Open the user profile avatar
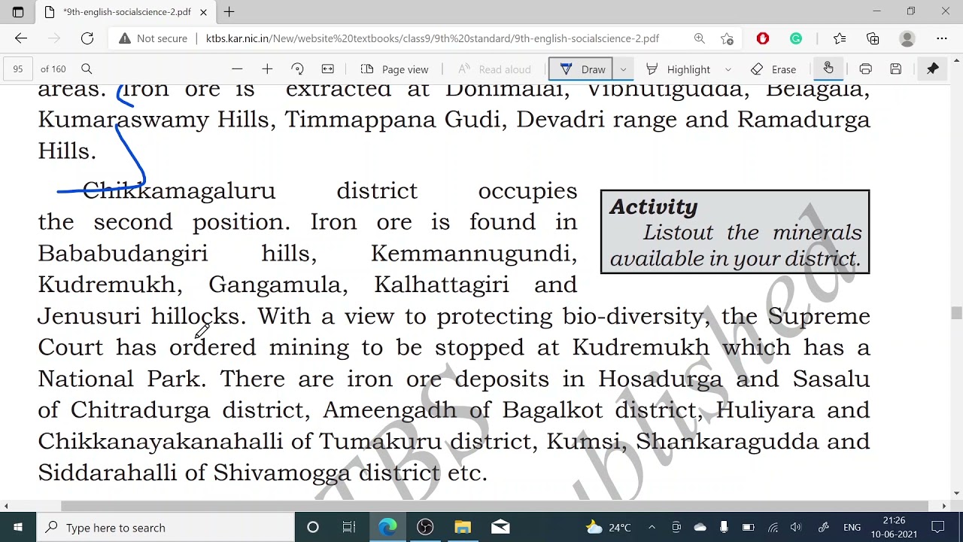Screen dimensions: 963x542 click(x=907, y=38)
